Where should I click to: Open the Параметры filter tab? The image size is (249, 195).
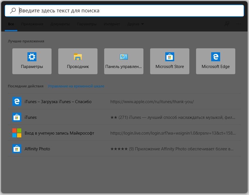[87, 24]
